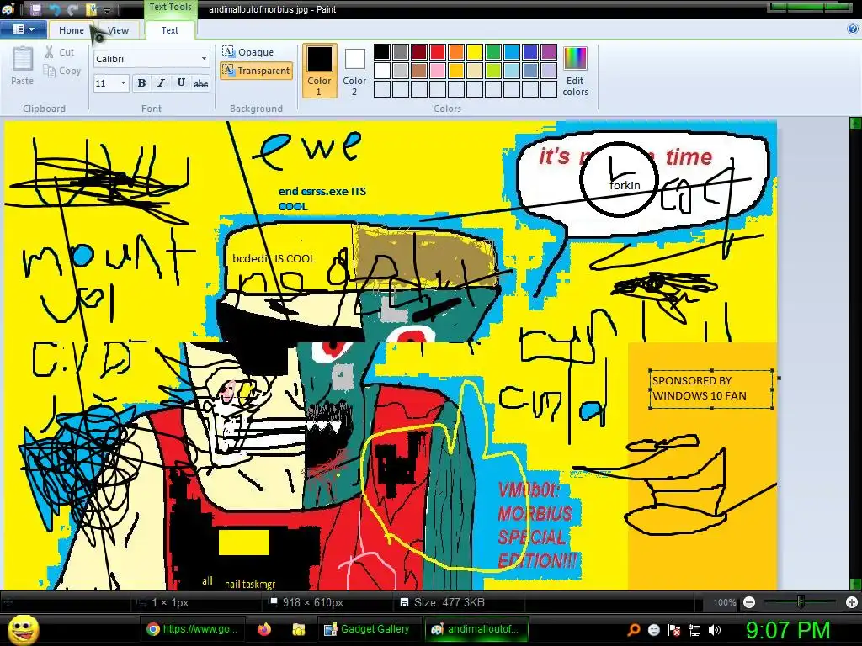Screen dimensions: 862x646
Task: Click the Copy button
Action: coord(62,71)
